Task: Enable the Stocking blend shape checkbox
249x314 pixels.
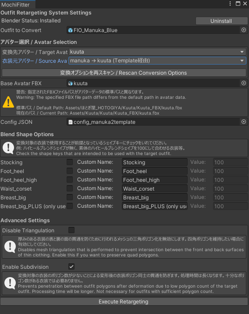Action: pyautogui.click(x=70, y=162)
